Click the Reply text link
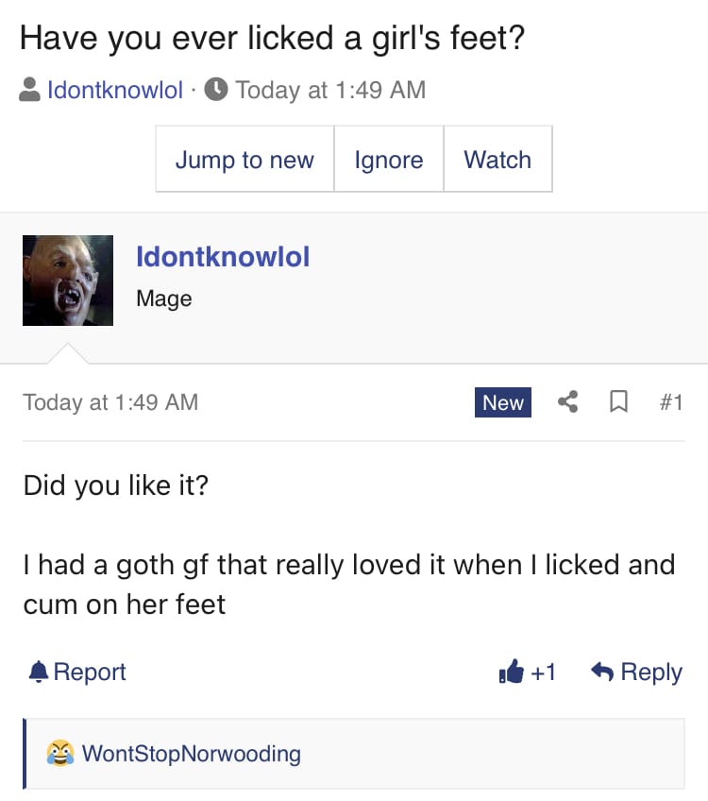The width and height of the screenshot is (708, 801). point(651,672)
